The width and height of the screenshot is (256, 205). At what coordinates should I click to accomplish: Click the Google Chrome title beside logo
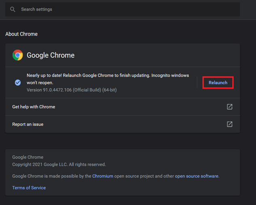click(x=51, y=56)
